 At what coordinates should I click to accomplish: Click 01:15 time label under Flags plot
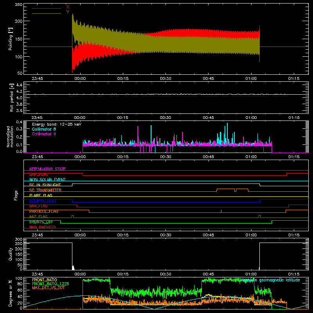pos(294,235)
